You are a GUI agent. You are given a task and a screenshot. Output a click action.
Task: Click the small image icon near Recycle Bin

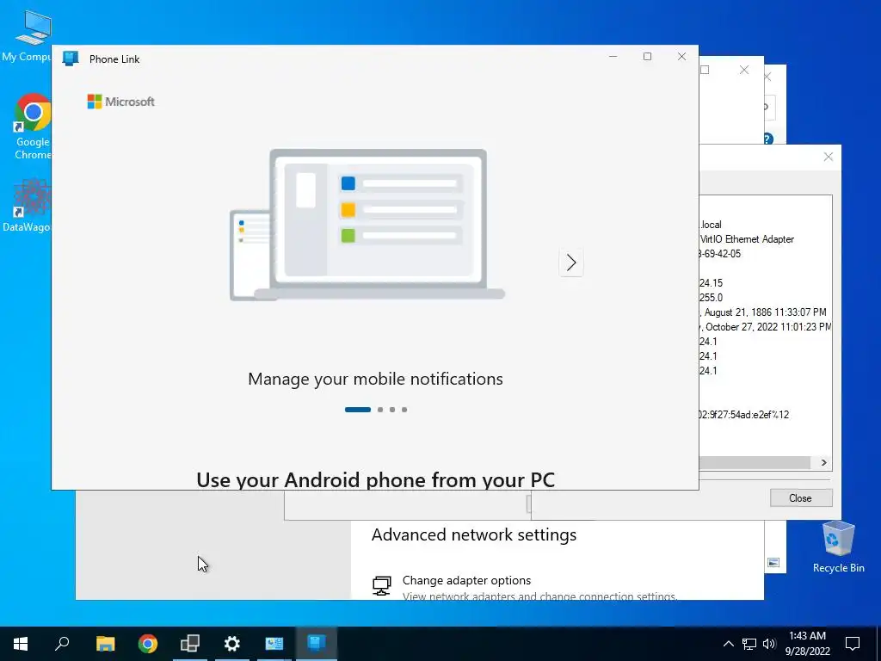pos(773,563)
